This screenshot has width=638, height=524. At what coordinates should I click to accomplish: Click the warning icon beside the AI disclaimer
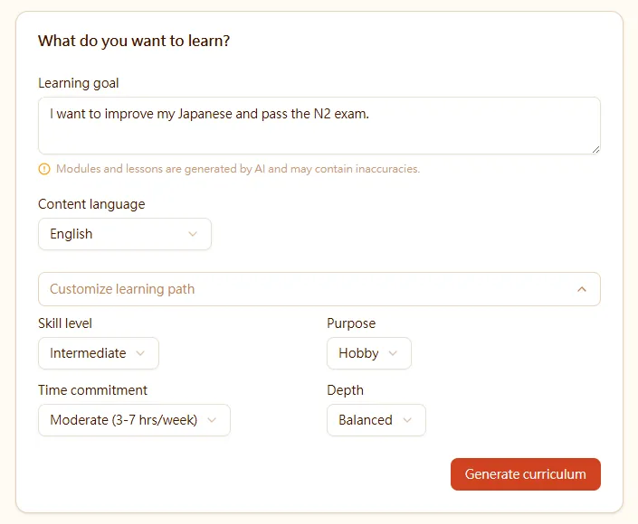point(44,169)
